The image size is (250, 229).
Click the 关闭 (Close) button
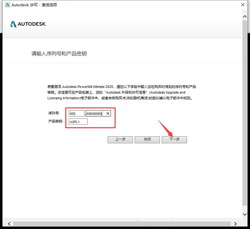tap(147, 140)
